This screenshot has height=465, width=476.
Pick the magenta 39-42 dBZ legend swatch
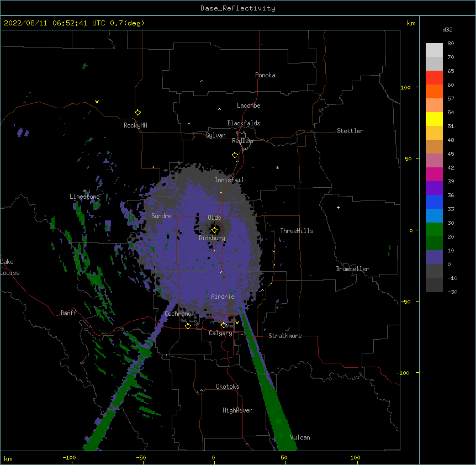pos(434,174)
